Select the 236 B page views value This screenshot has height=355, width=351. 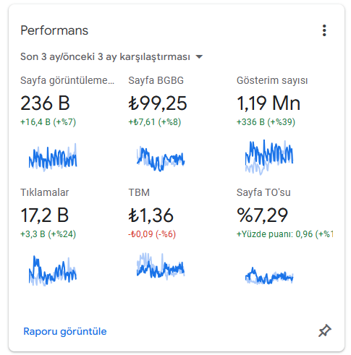click(x=45, y=103)
